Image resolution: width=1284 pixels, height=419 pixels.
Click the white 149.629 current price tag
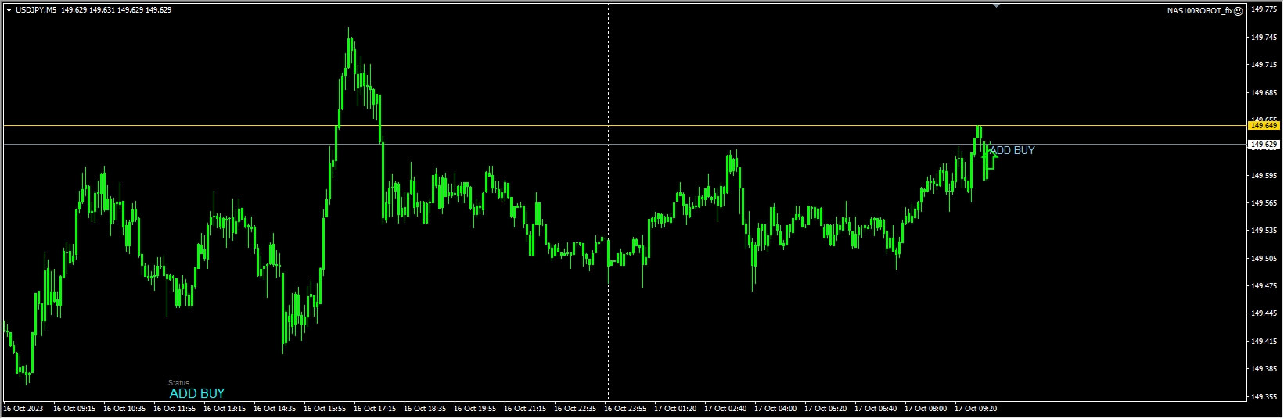click(x=1264, y=145)
